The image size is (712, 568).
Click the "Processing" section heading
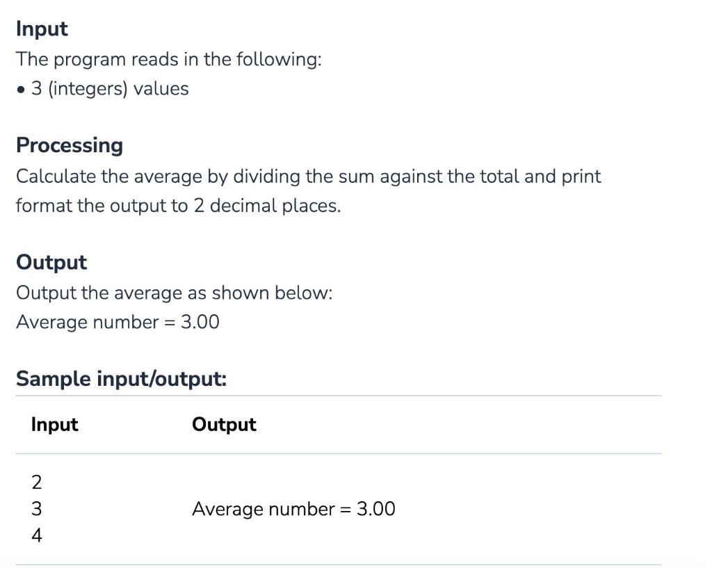point(70,146)
